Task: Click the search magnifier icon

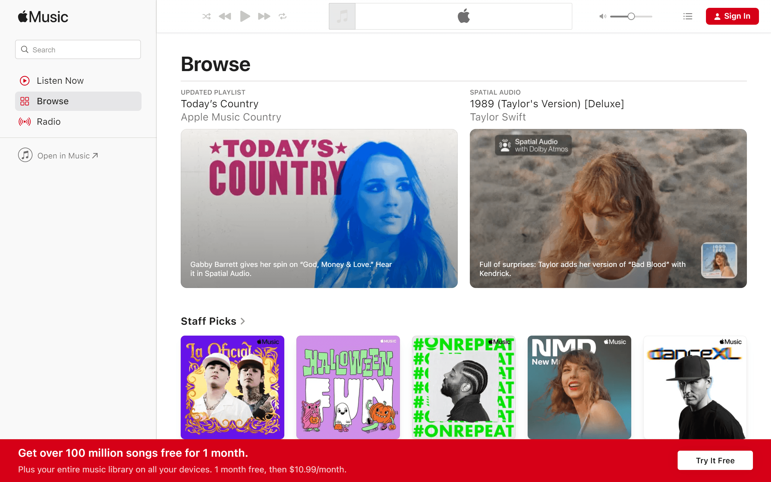Action: [24, 49]
